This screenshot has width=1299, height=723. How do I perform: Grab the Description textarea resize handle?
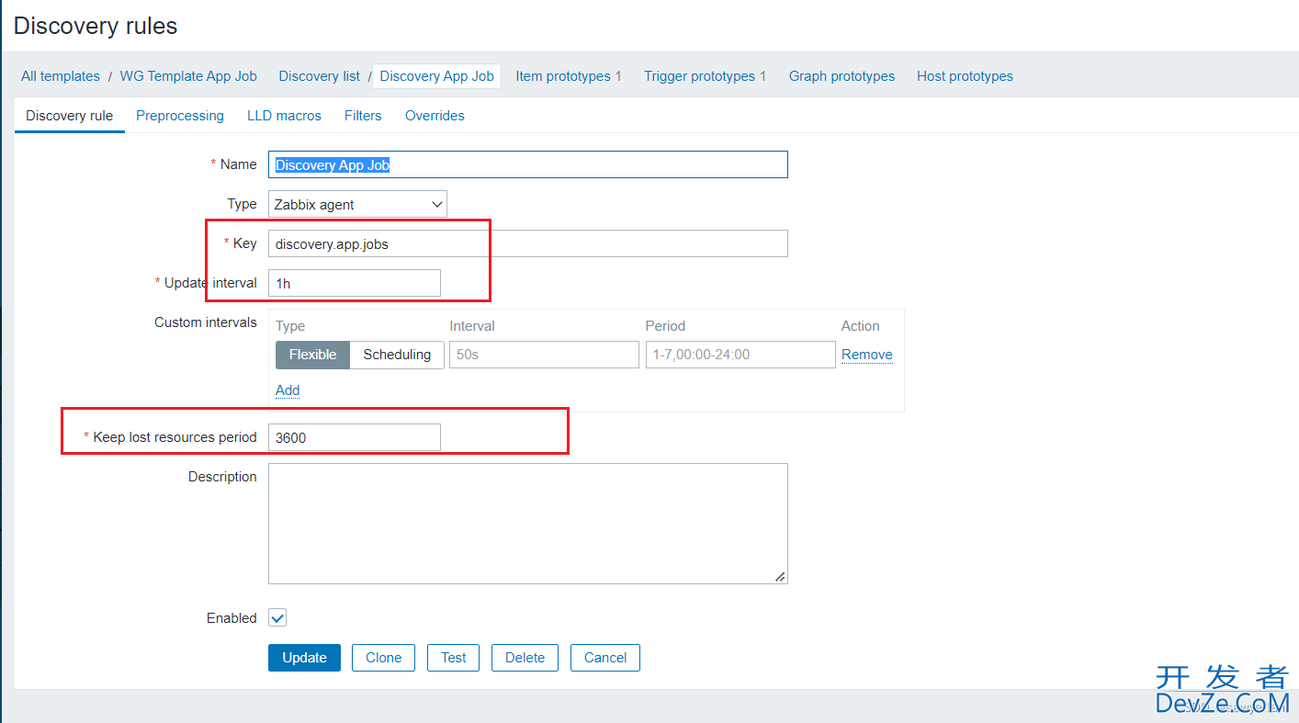point(780,577)
